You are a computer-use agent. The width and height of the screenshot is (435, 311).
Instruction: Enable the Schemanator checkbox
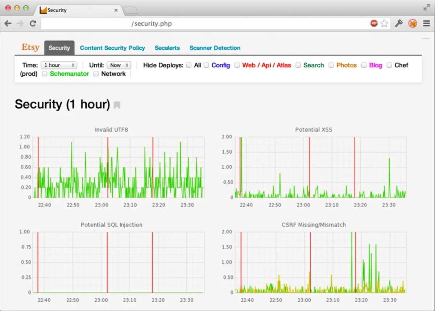click(x=45, y=74)
